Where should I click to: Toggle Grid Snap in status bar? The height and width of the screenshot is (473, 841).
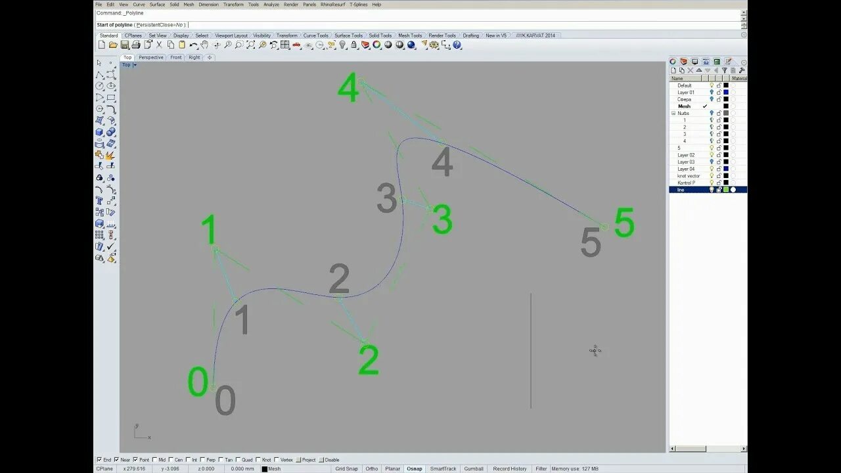point(346,468)
